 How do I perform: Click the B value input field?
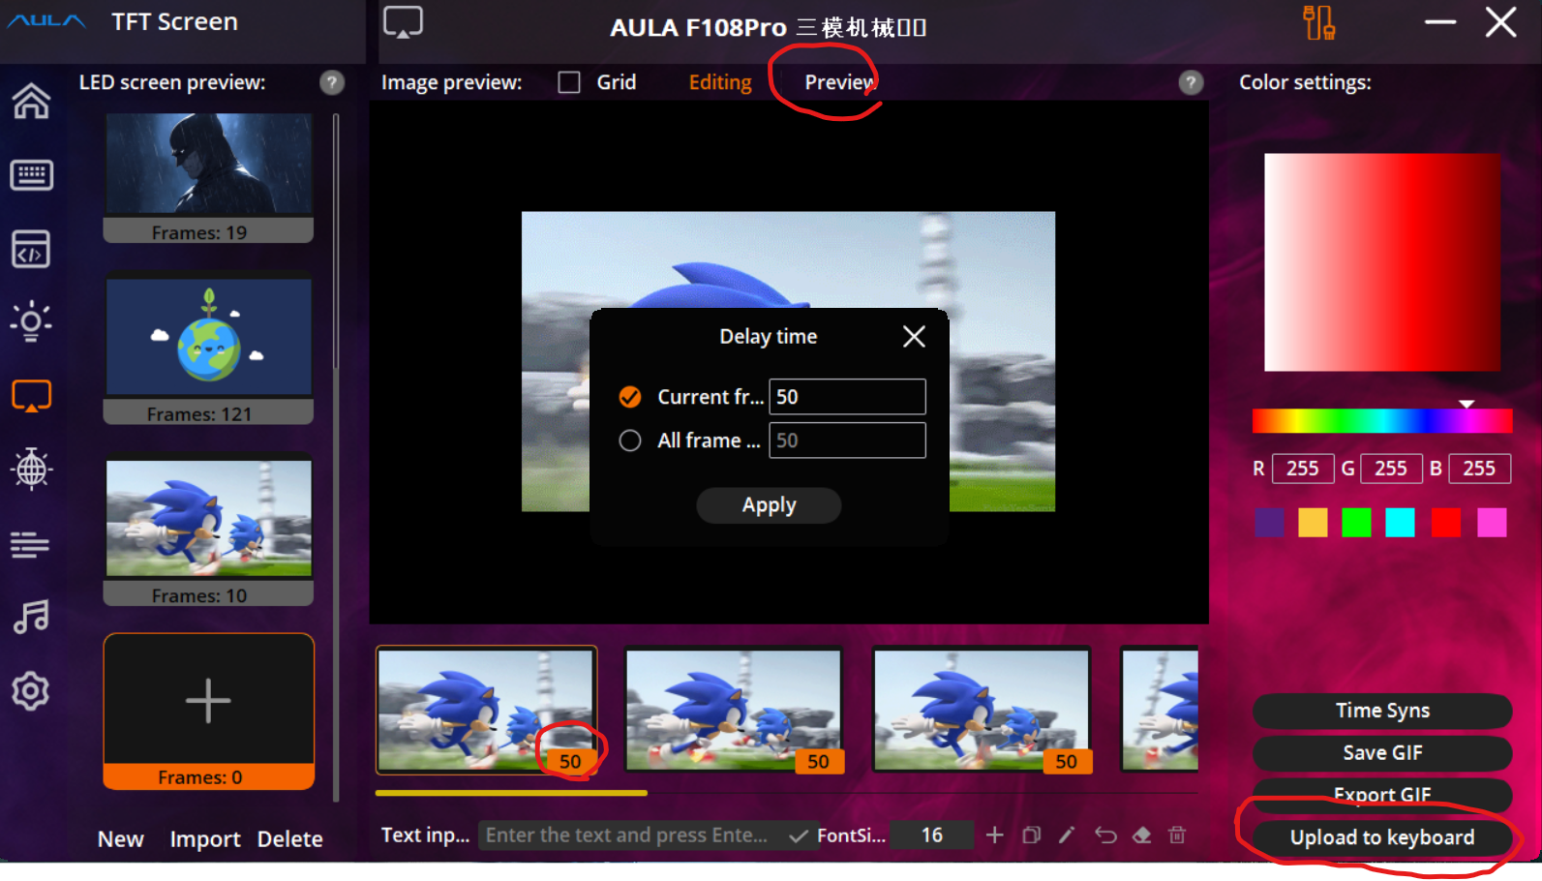1479,469
